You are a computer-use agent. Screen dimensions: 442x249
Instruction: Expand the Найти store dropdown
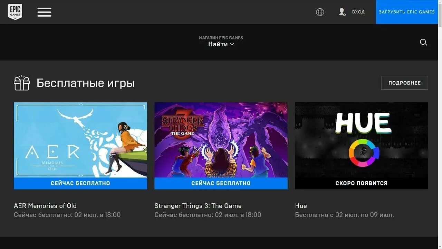(x=221, y=44)
